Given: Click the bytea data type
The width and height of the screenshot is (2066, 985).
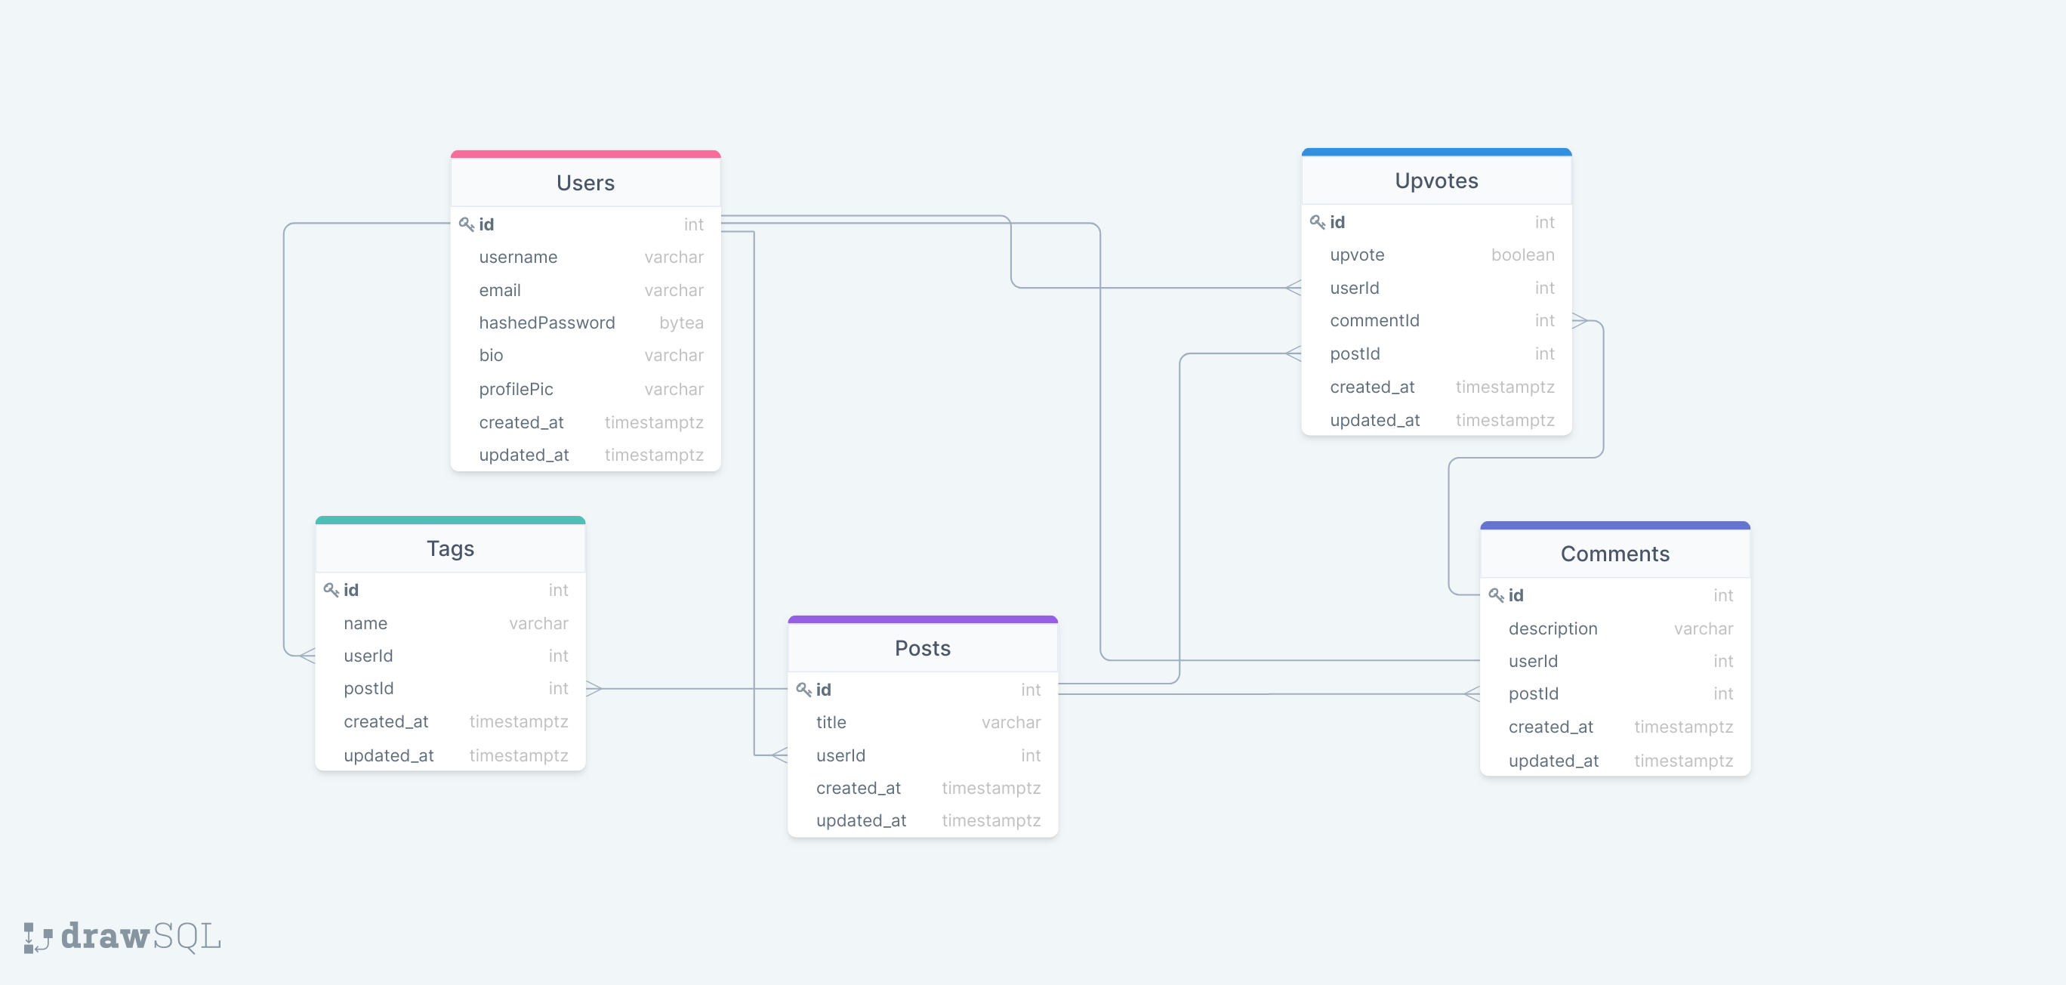Looking at the screenshot, I should click(x=681, y=323).
